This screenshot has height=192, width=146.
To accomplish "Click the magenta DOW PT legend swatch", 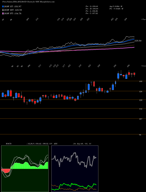I will [x=3, y=14].
